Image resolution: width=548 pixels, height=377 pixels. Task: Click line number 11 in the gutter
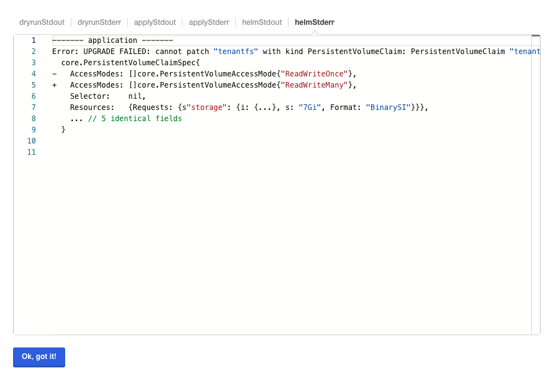[32, 152]
